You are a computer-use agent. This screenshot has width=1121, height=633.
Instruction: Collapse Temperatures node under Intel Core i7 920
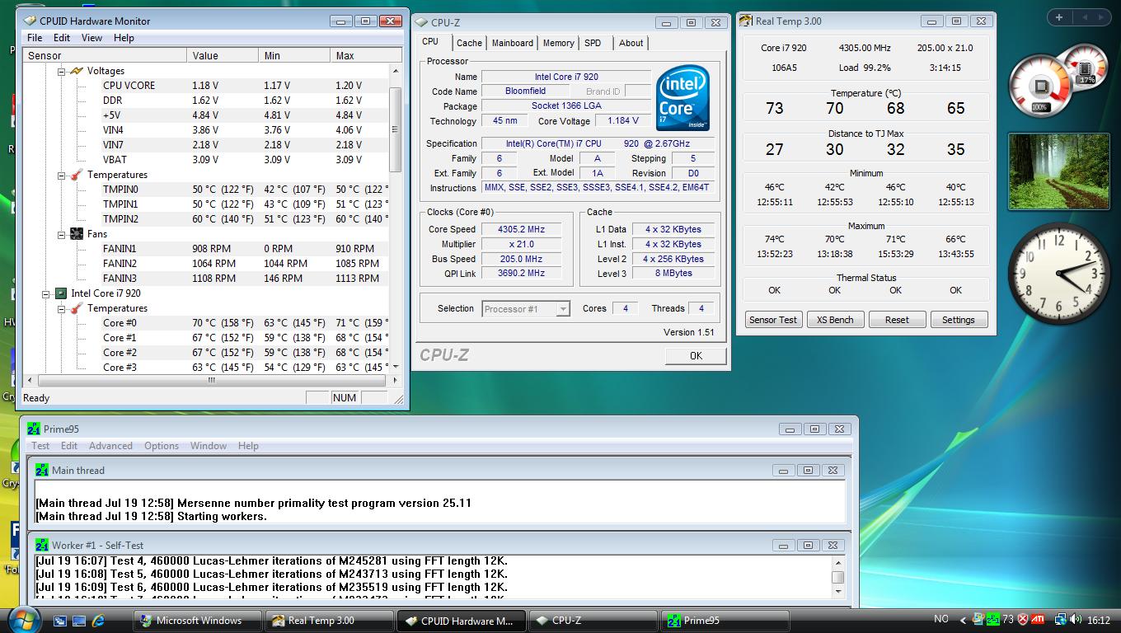61,308
